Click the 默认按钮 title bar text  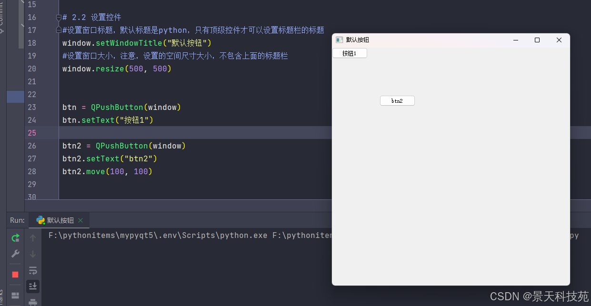pos(358,40)
